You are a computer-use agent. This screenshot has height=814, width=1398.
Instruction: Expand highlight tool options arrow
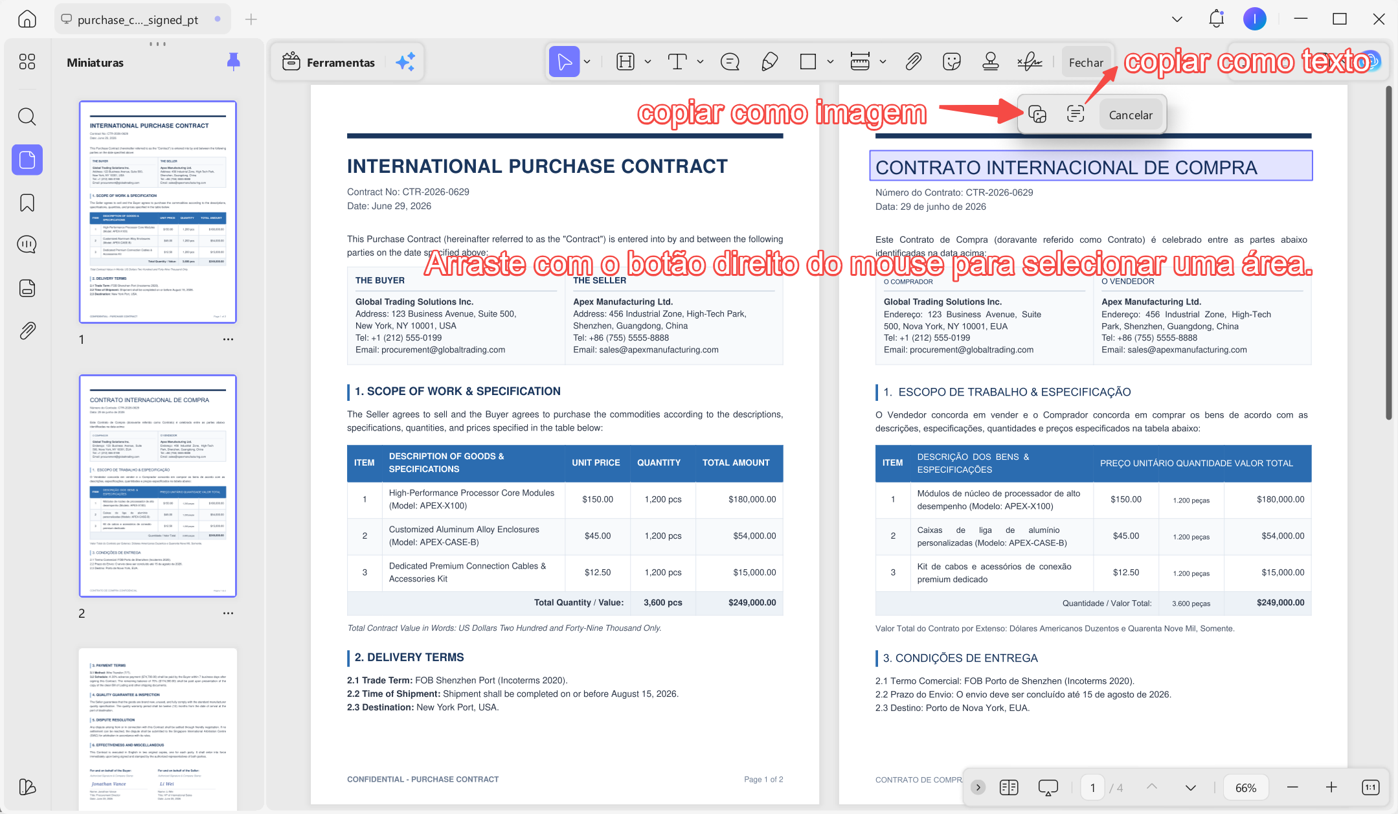[648, 62]
